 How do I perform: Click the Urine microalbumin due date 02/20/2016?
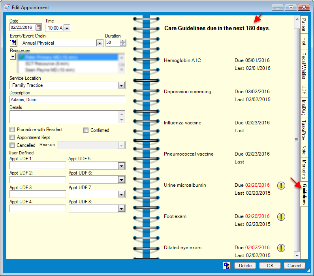tap(258, 185)
